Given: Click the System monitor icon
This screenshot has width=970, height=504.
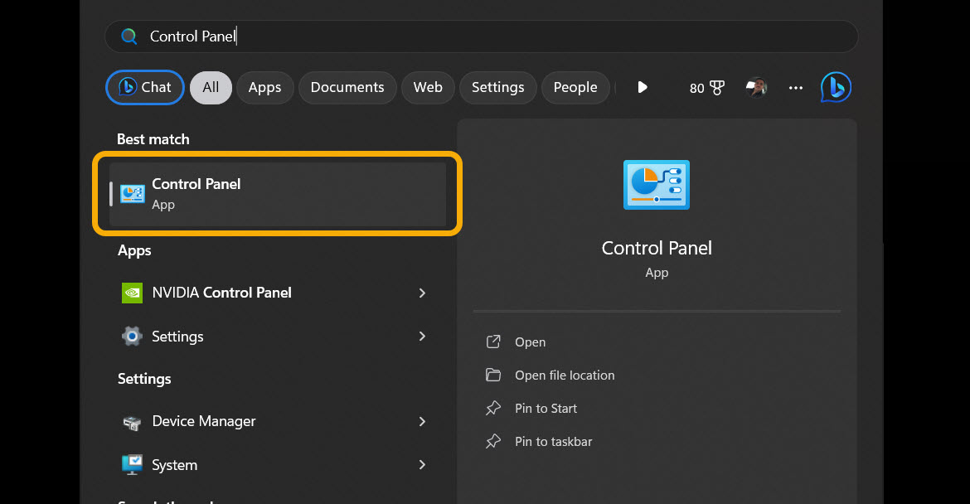Looking at the screenshot, I should (x=132, y=465).
